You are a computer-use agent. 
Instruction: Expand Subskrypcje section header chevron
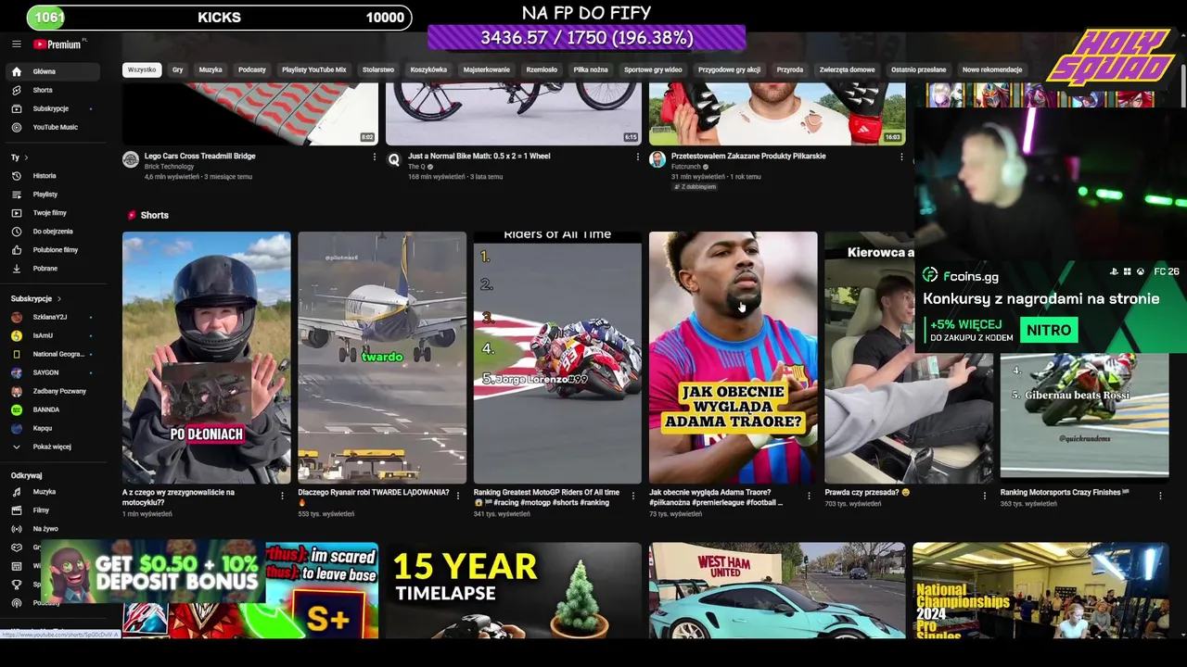59,299
